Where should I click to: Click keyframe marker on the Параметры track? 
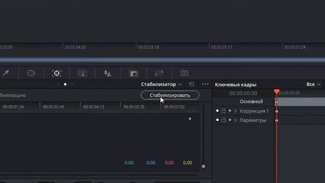[x=276, y=120]
